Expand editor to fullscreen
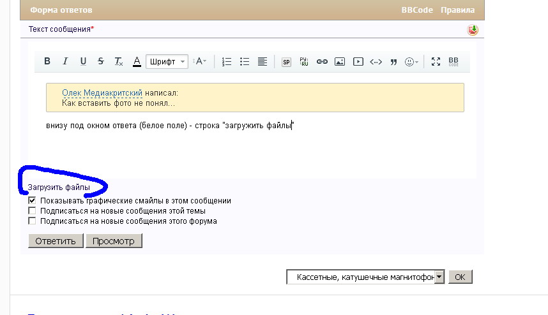This screenshot has height=315, width=548. [436, 62]
